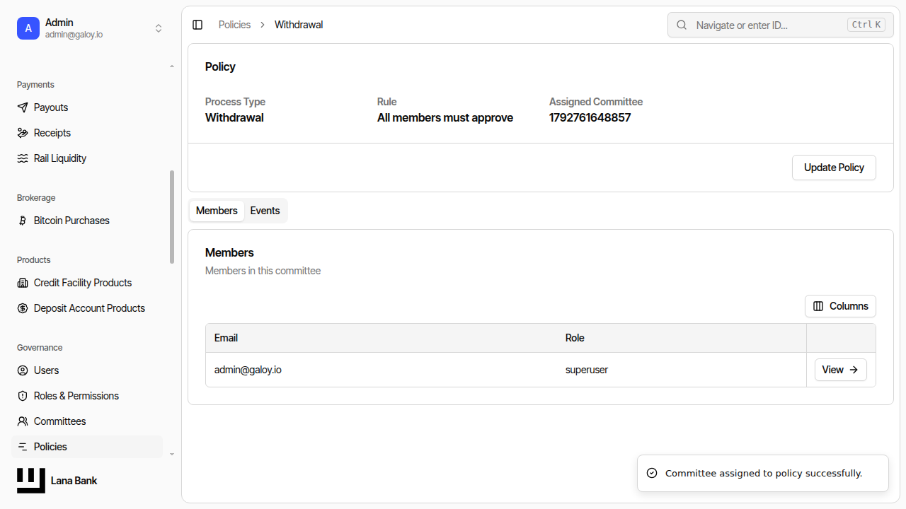Viewport: 906px width, 509px height.
Task: Click the Rail Liquidity waves icon
Action: tap(23, 158)
